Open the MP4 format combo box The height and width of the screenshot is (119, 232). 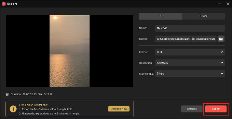pyautogui.click(x=190, y=52)
